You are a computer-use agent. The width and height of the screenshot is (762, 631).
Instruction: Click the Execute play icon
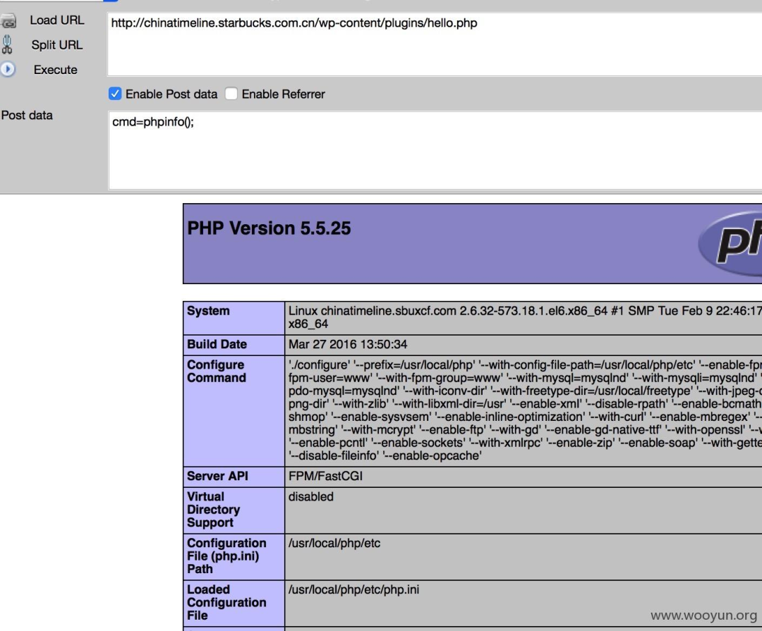coord(8,70)
